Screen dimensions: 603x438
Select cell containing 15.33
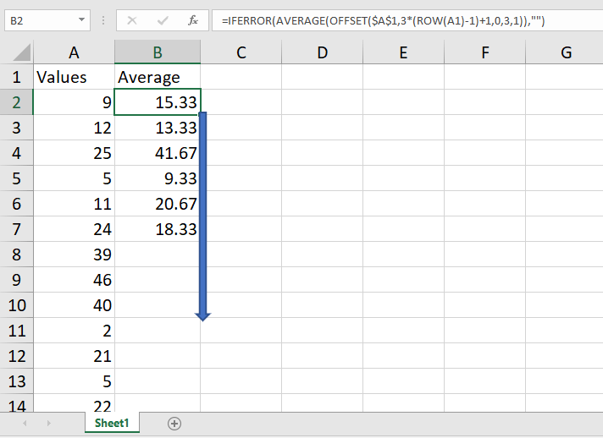158,102
